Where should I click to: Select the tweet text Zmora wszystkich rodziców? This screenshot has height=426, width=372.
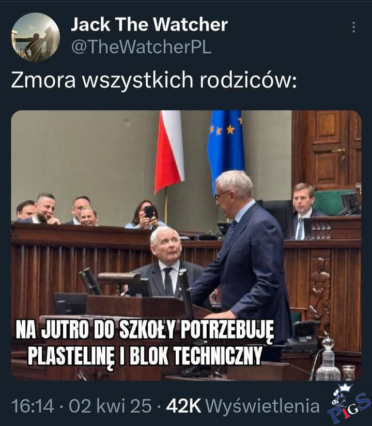click(154, 80)
